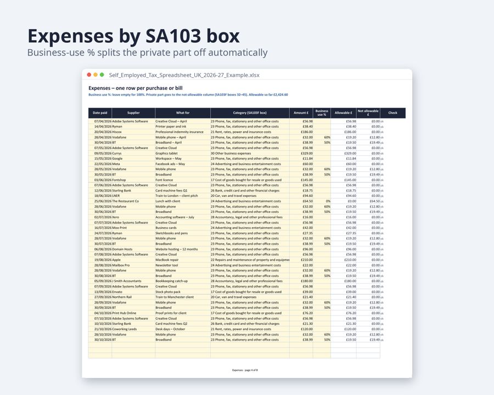Click the 'Desk days – October' cell
Screen dimensions: 494x395
(x=183, y=329)
